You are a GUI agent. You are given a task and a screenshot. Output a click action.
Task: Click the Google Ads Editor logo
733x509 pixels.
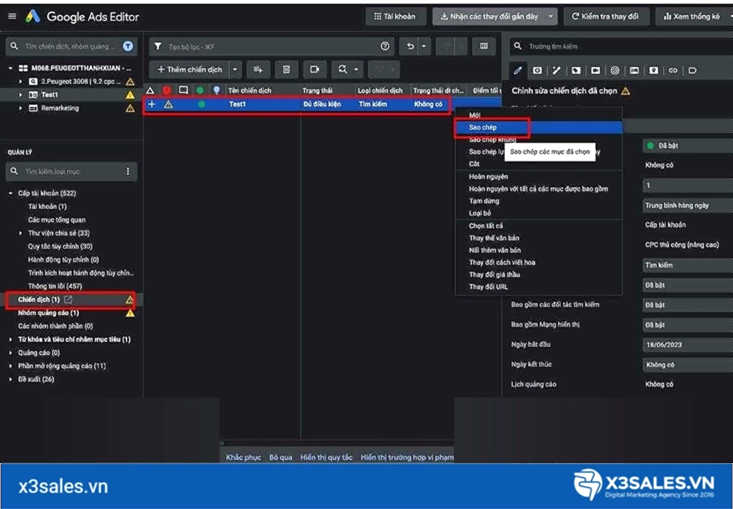[32, 17]
